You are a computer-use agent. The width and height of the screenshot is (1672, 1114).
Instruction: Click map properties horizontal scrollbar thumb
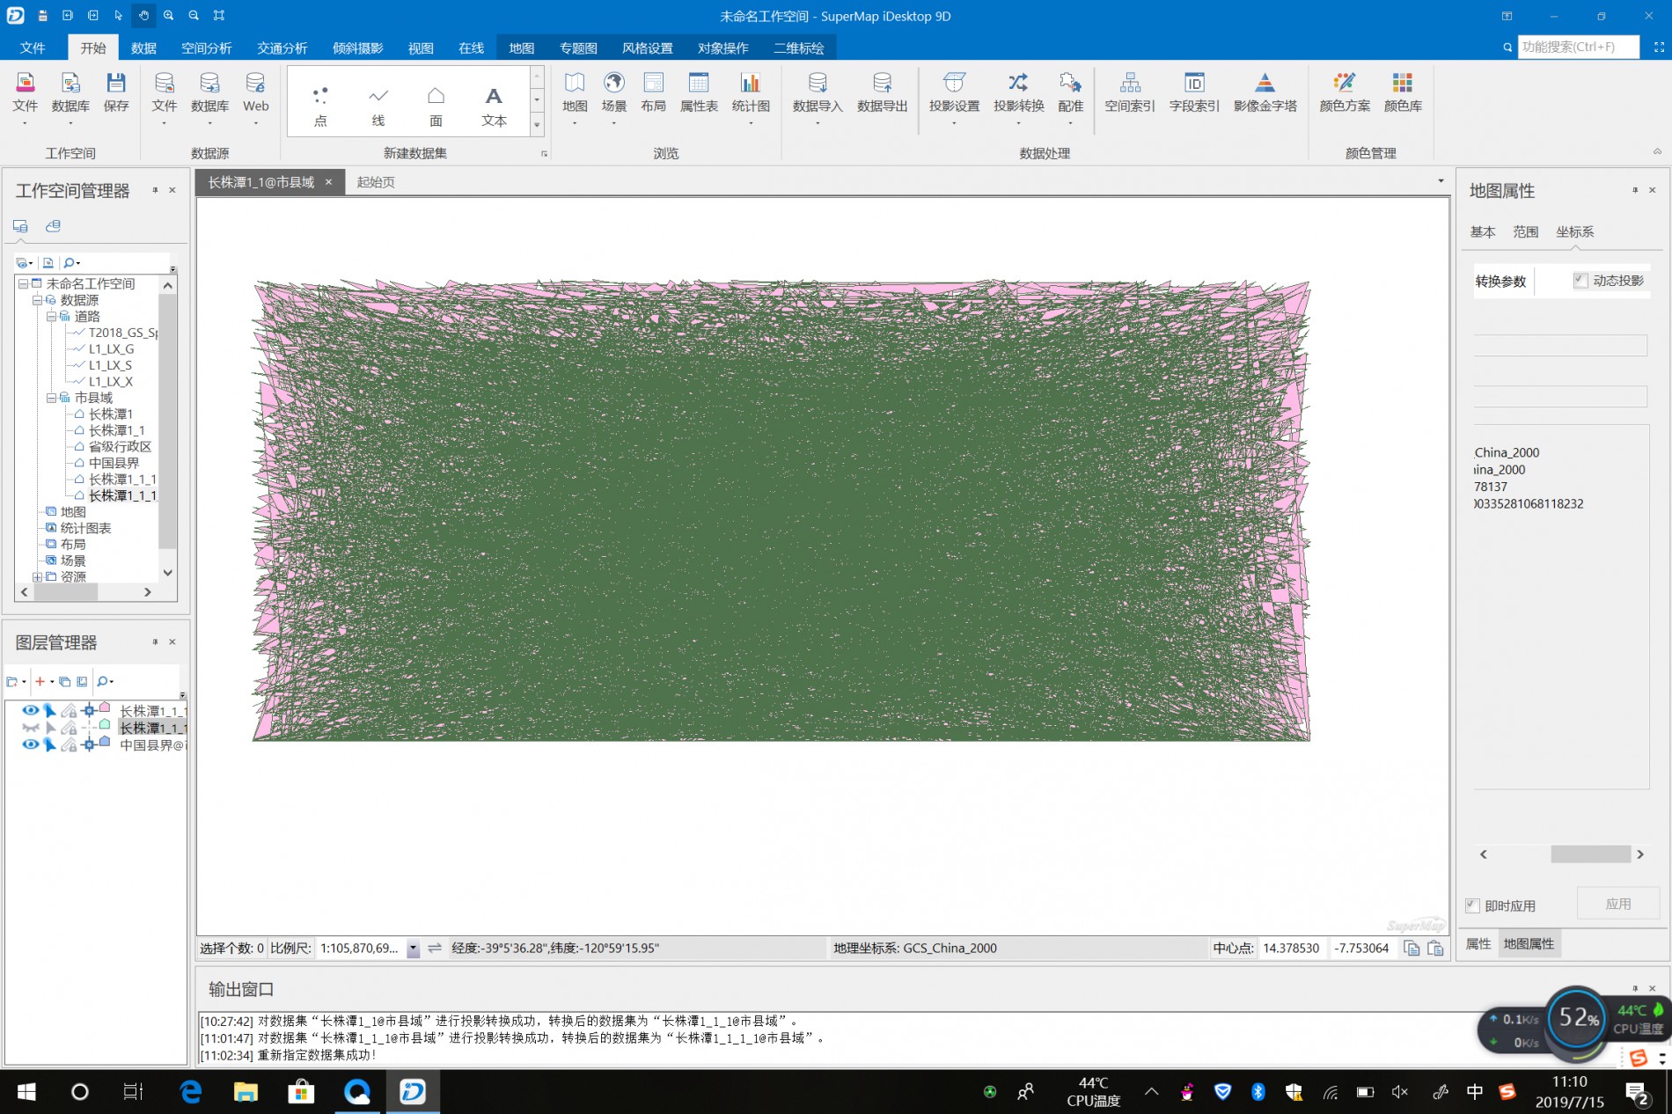[x=1590, y=854]
